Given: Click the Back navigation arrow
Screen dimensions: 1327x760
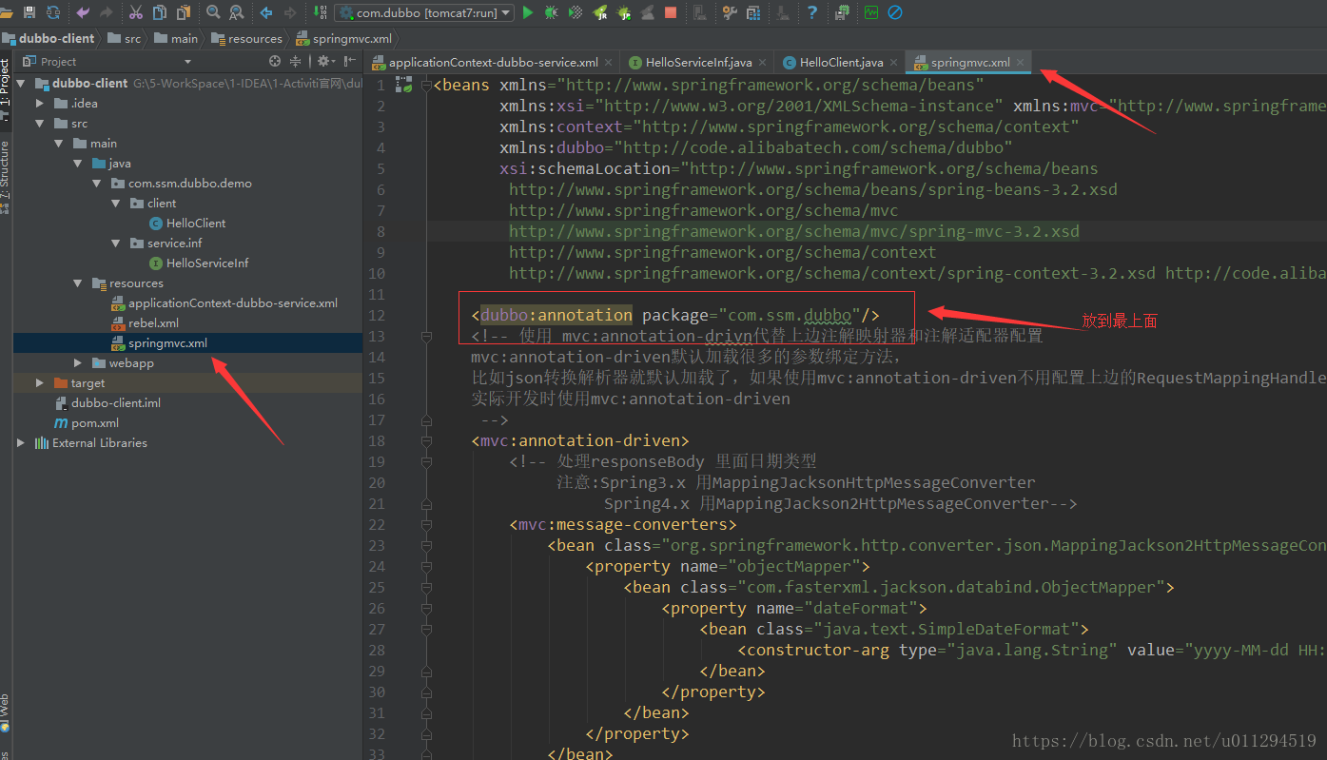Looking at the screenshot, I should (266, 12).
